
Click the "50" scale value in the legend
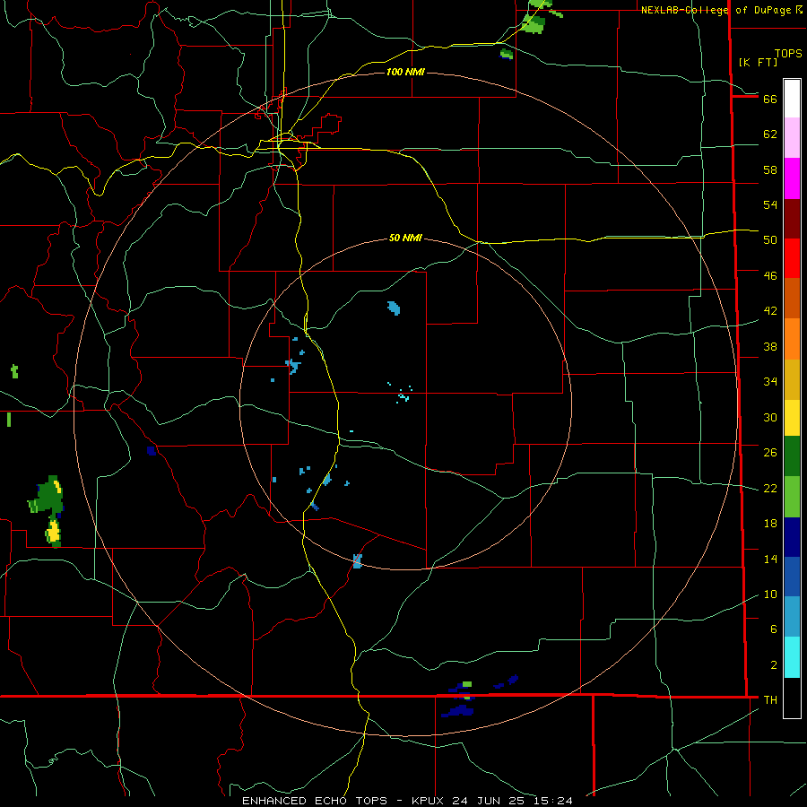[x=770, y=240]
